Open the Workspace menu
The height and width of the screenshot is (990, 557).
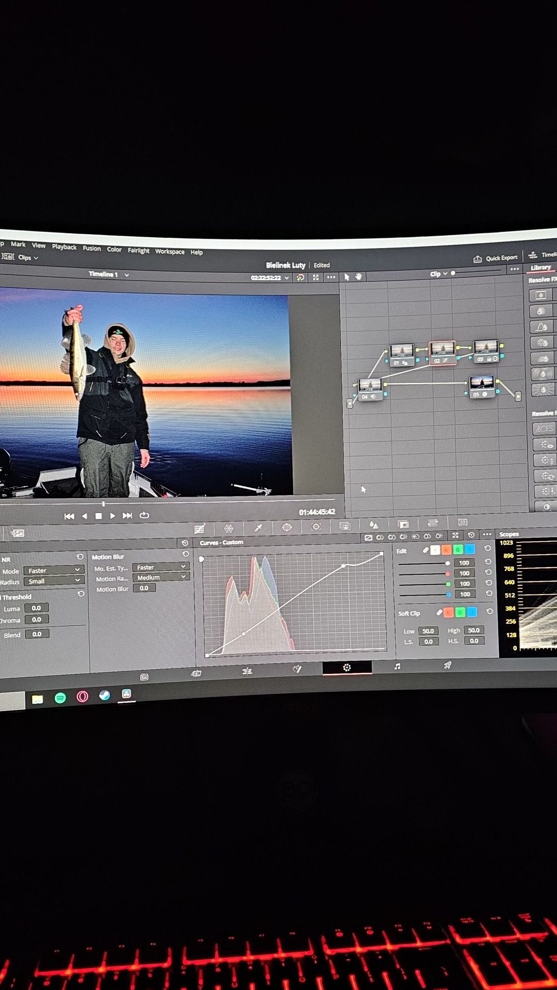point(170,252)
